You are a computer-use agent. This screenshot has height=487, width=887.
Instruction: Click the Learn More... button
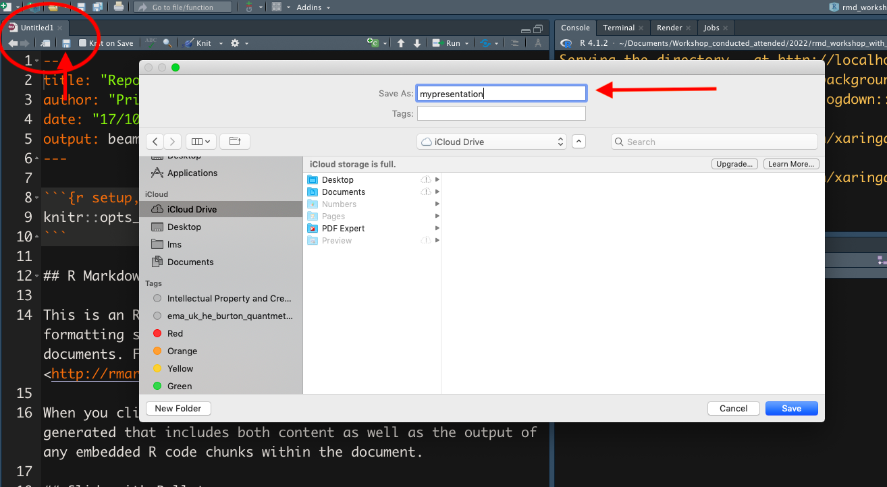791,164
